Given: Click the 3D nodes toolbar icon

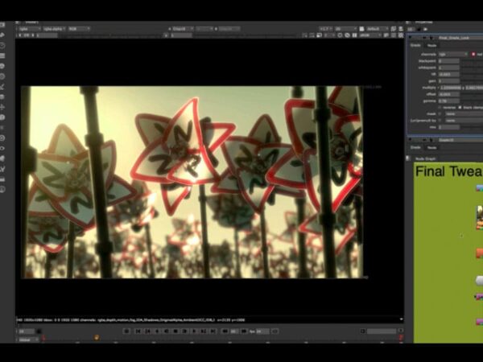Looking at the screenshot, I should [x=2, y=117].
